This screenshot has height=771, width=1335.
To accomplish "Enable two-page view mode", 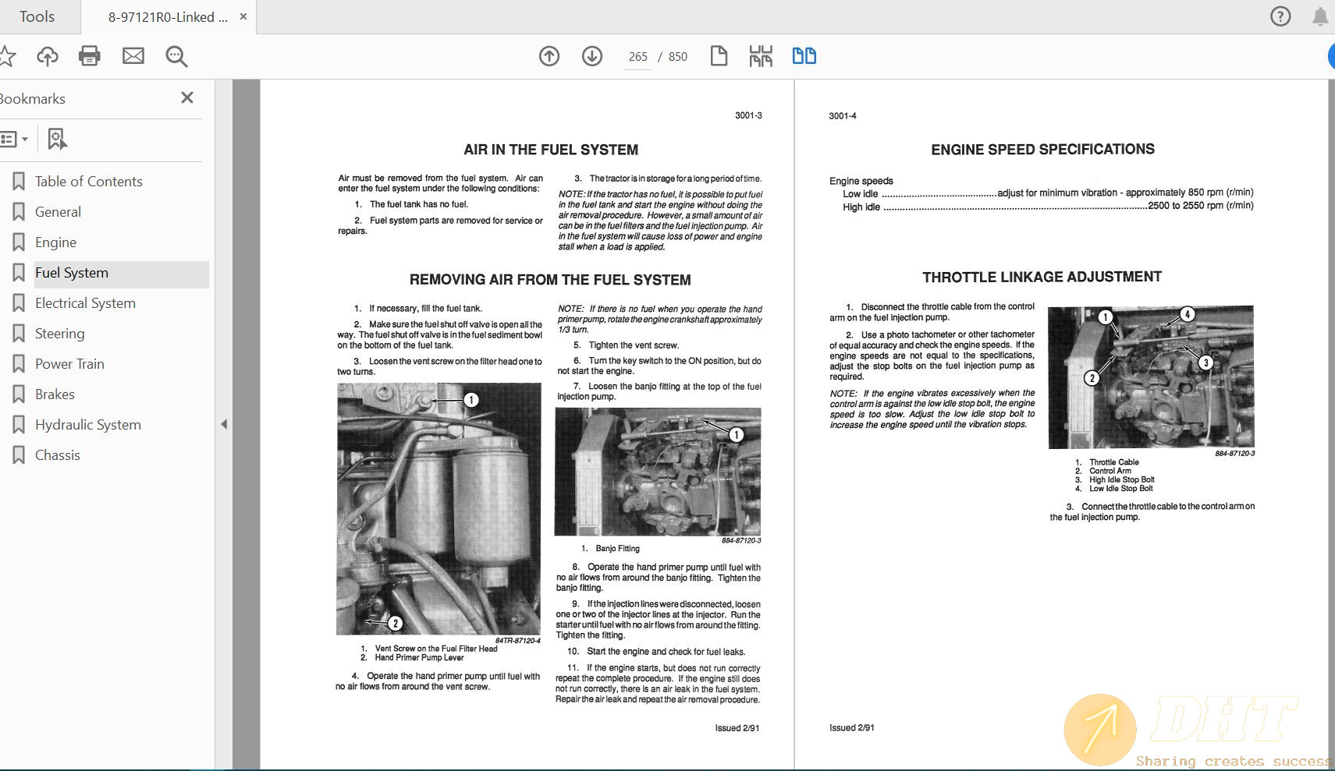I will tap(804, 55).
